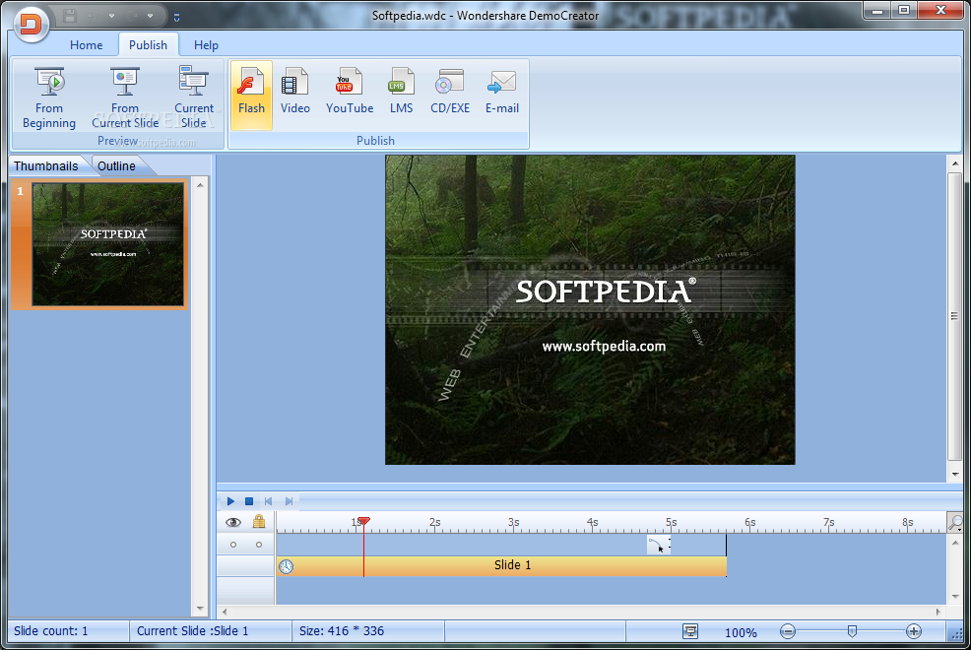Click the canvas vertical scrollbar thumb
This screenshot has width=971, height=650.
954,316
